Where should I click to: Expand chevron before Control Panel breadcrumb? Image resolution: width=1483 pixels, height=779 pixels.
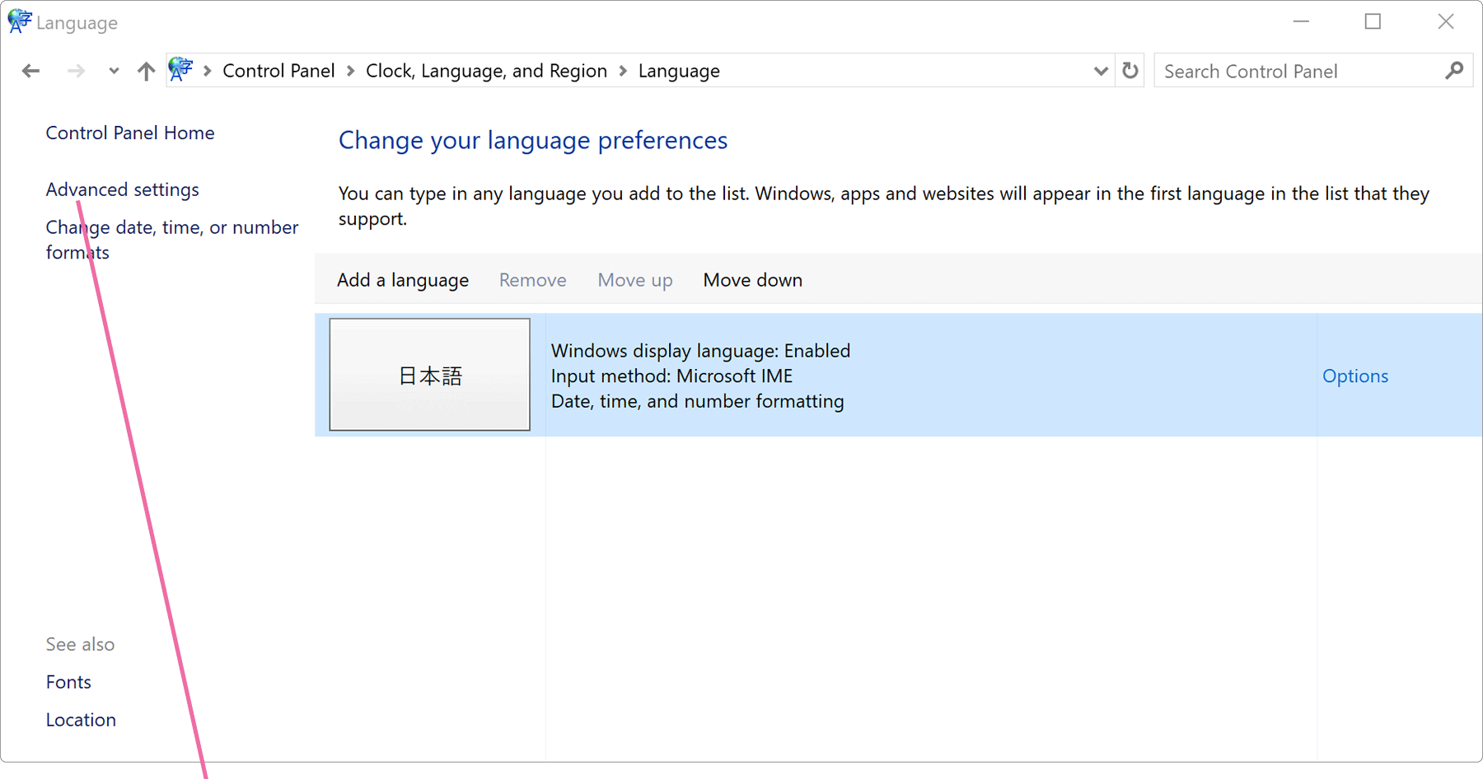[x=208, y=71]
